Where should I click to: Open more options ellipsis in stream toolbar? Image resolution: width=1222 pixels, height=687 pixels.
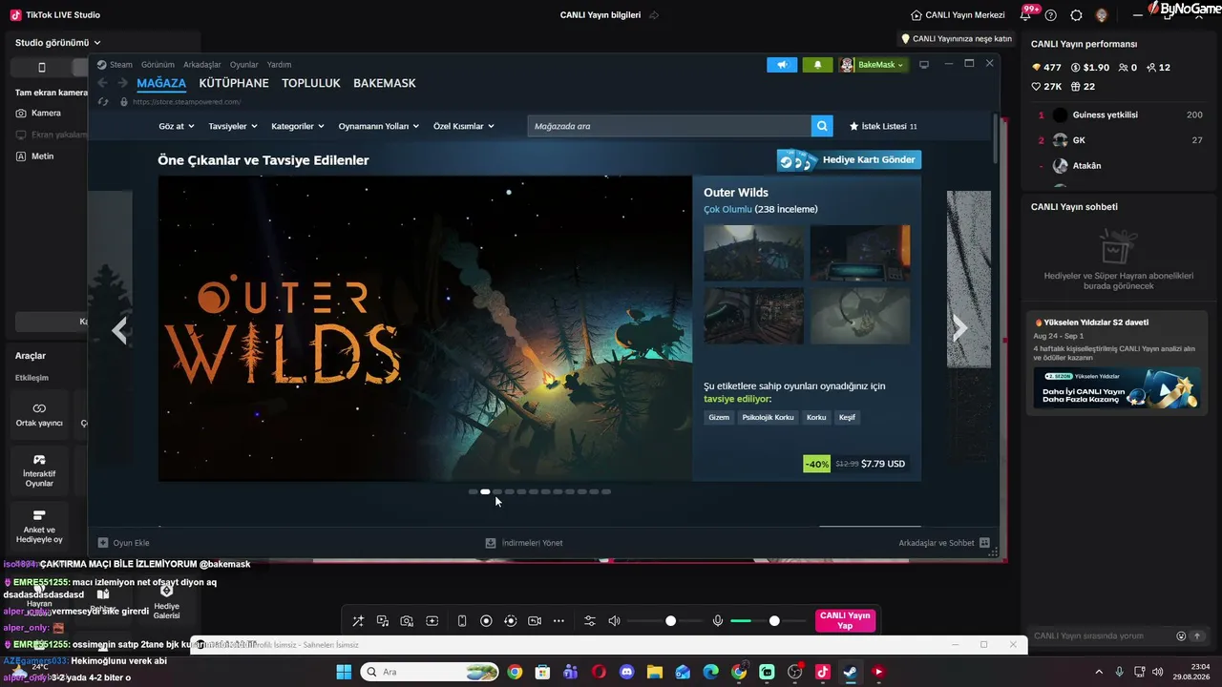pos(558,621)
